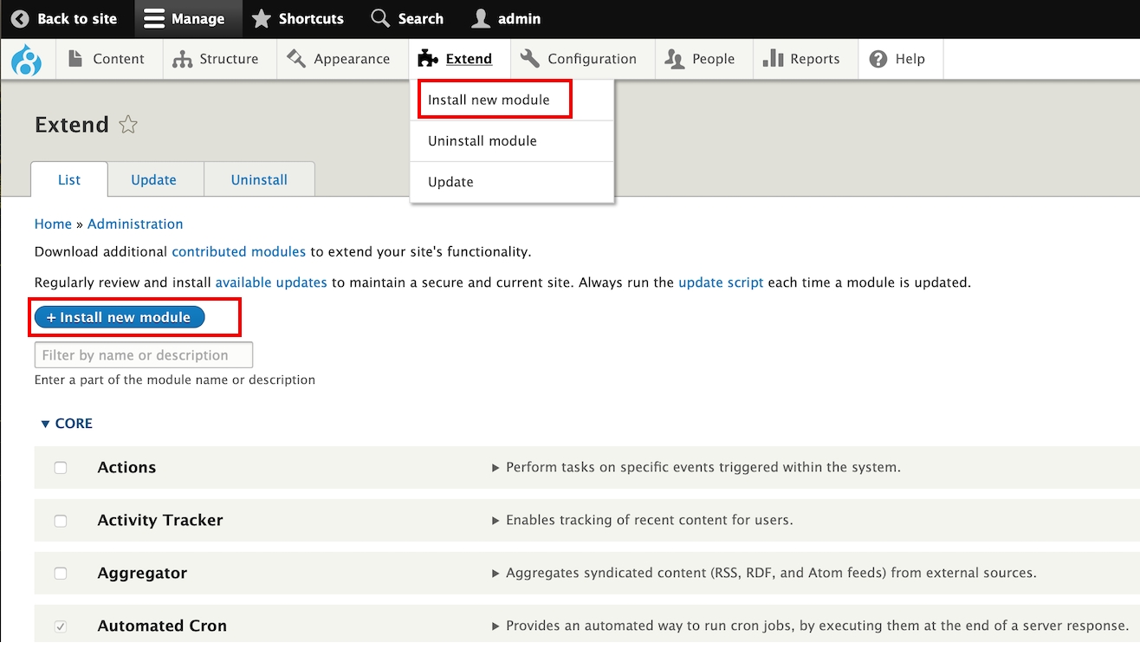The image size is (1140, 649).
Task: Open the People admin menu
Action: pyautogui.click(x=703, y=59)
